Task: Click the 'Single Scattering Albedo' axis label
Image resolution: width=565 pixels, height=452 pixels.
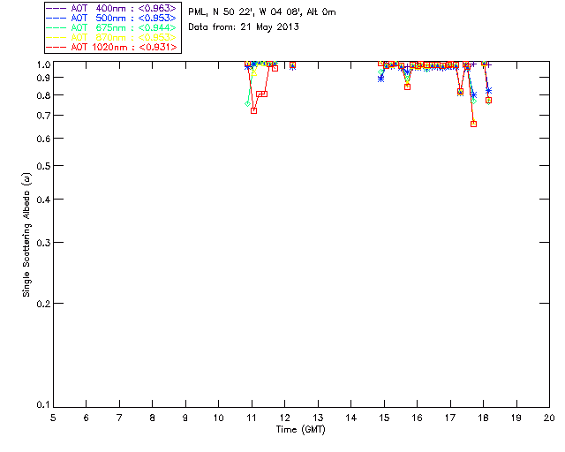Action: pos(26,235)
